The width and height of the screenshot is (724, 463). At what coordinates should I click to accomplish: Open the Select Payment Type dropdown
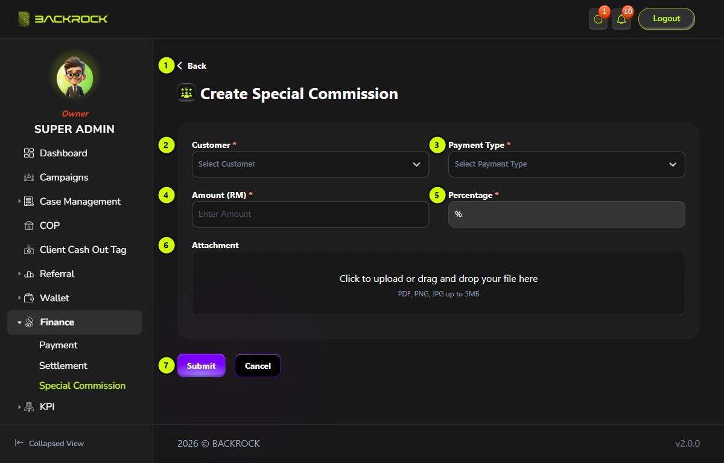567,164
